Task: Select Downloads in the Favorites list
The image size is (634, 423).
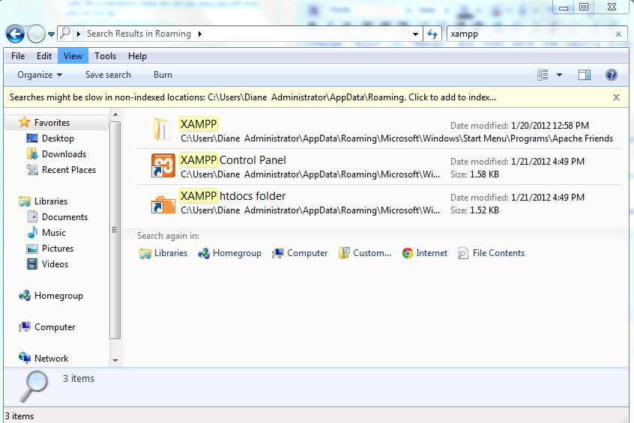Action: (x=64, y=154)
